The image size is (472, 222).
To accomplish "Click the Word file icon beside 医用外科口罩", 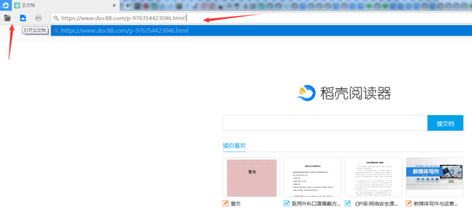I will click(287, 204).
